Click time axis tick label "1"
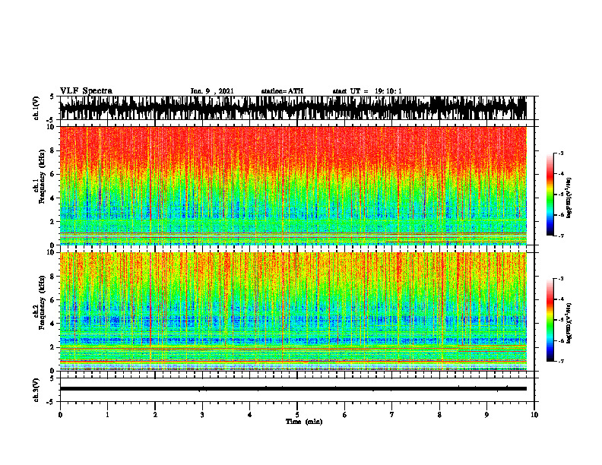This screenshot has height=465, width=602. [107, 415]
